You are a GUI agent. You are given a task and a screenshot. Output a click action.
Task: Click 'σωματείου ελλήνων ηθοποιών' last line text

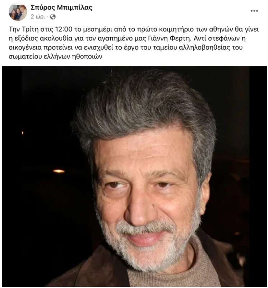[55, 57]
